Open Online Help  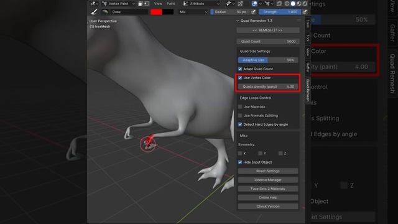point(268,198)
